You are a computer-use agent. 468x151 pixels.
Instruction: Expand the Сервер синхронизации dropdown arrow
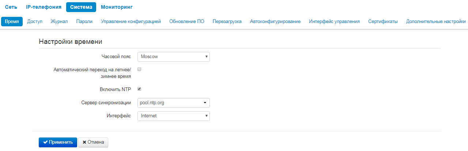[205, 103]
